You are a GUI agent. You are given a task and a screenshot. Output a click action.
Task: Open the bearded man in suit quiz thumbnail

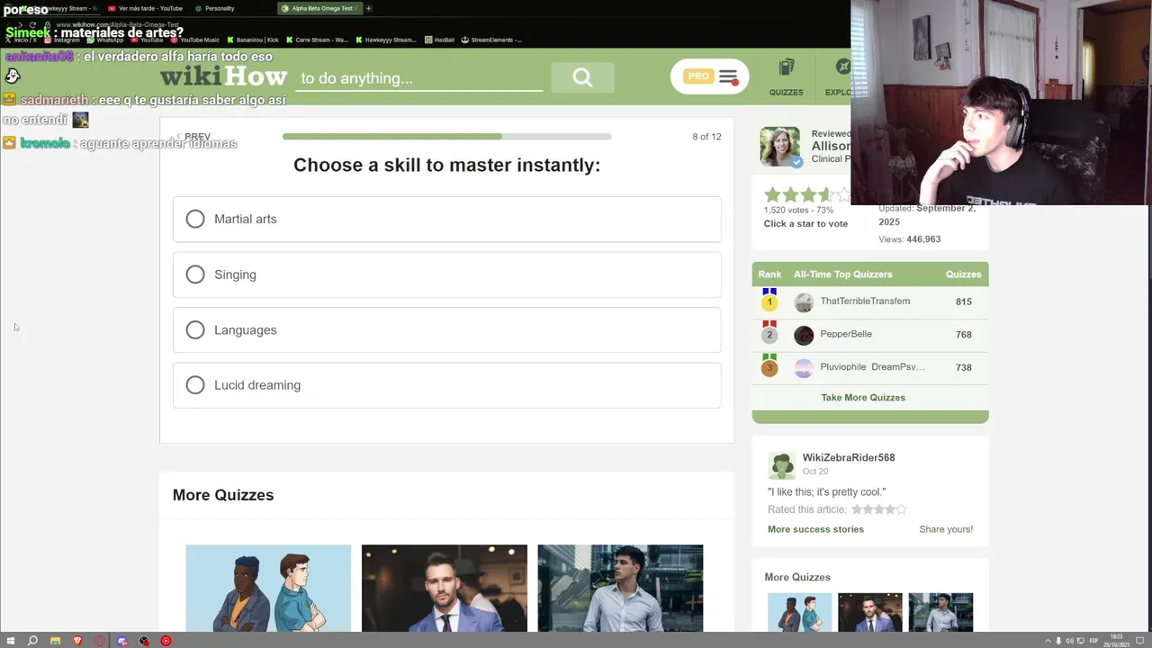tap(445, 588)
